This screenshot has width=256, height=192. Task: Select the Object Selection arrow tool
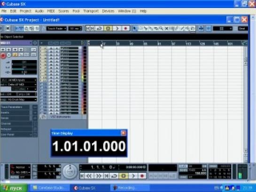tap(135, 28)
